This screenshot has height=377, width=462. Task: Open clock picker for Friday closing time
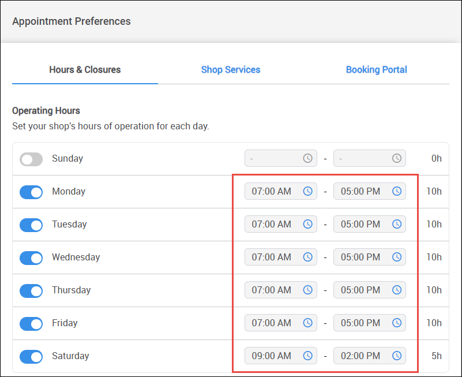click(x=397, y=323)
